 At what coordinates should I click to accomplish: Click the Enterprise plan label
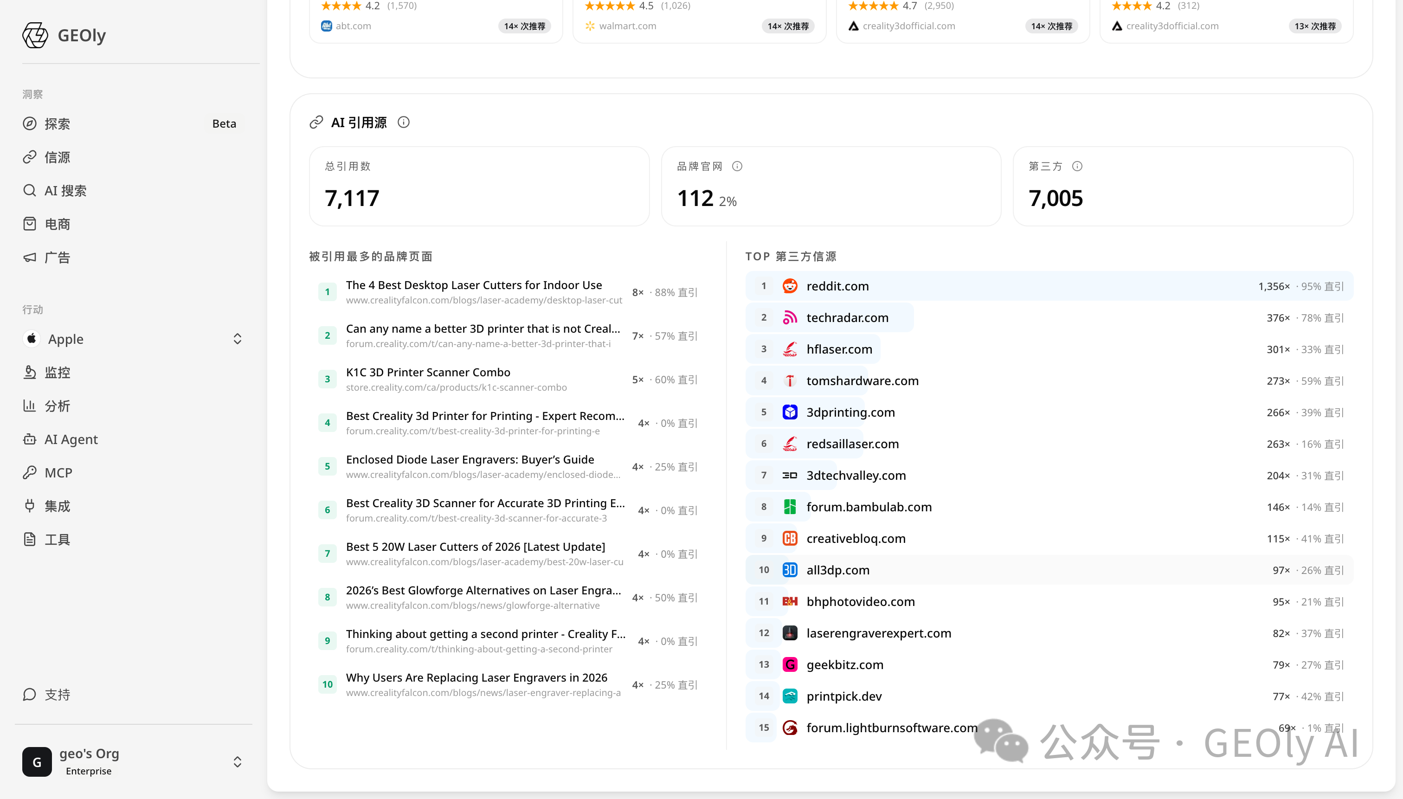[x=88, y=771]
